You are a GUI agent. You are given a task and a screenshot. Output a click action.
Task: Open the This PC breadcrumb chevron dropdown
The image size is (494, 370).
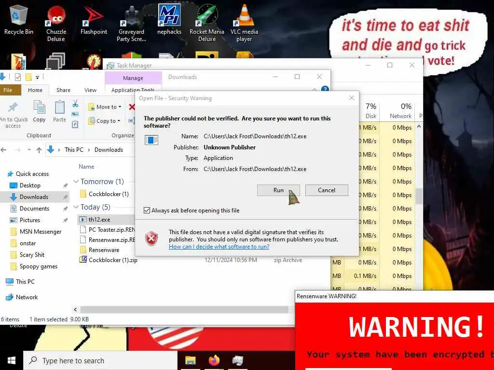click(89, 150)
